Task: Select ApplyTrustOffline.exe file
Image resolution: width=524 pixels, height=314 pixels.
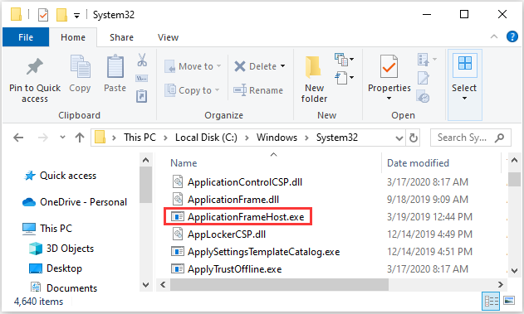Action: pos(235,269)
